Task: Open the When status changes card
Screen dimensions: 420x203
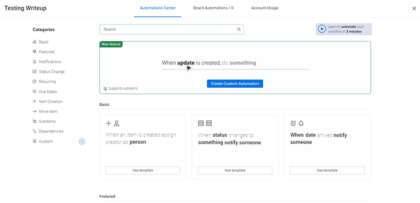Action: click(x=235, y=147)
